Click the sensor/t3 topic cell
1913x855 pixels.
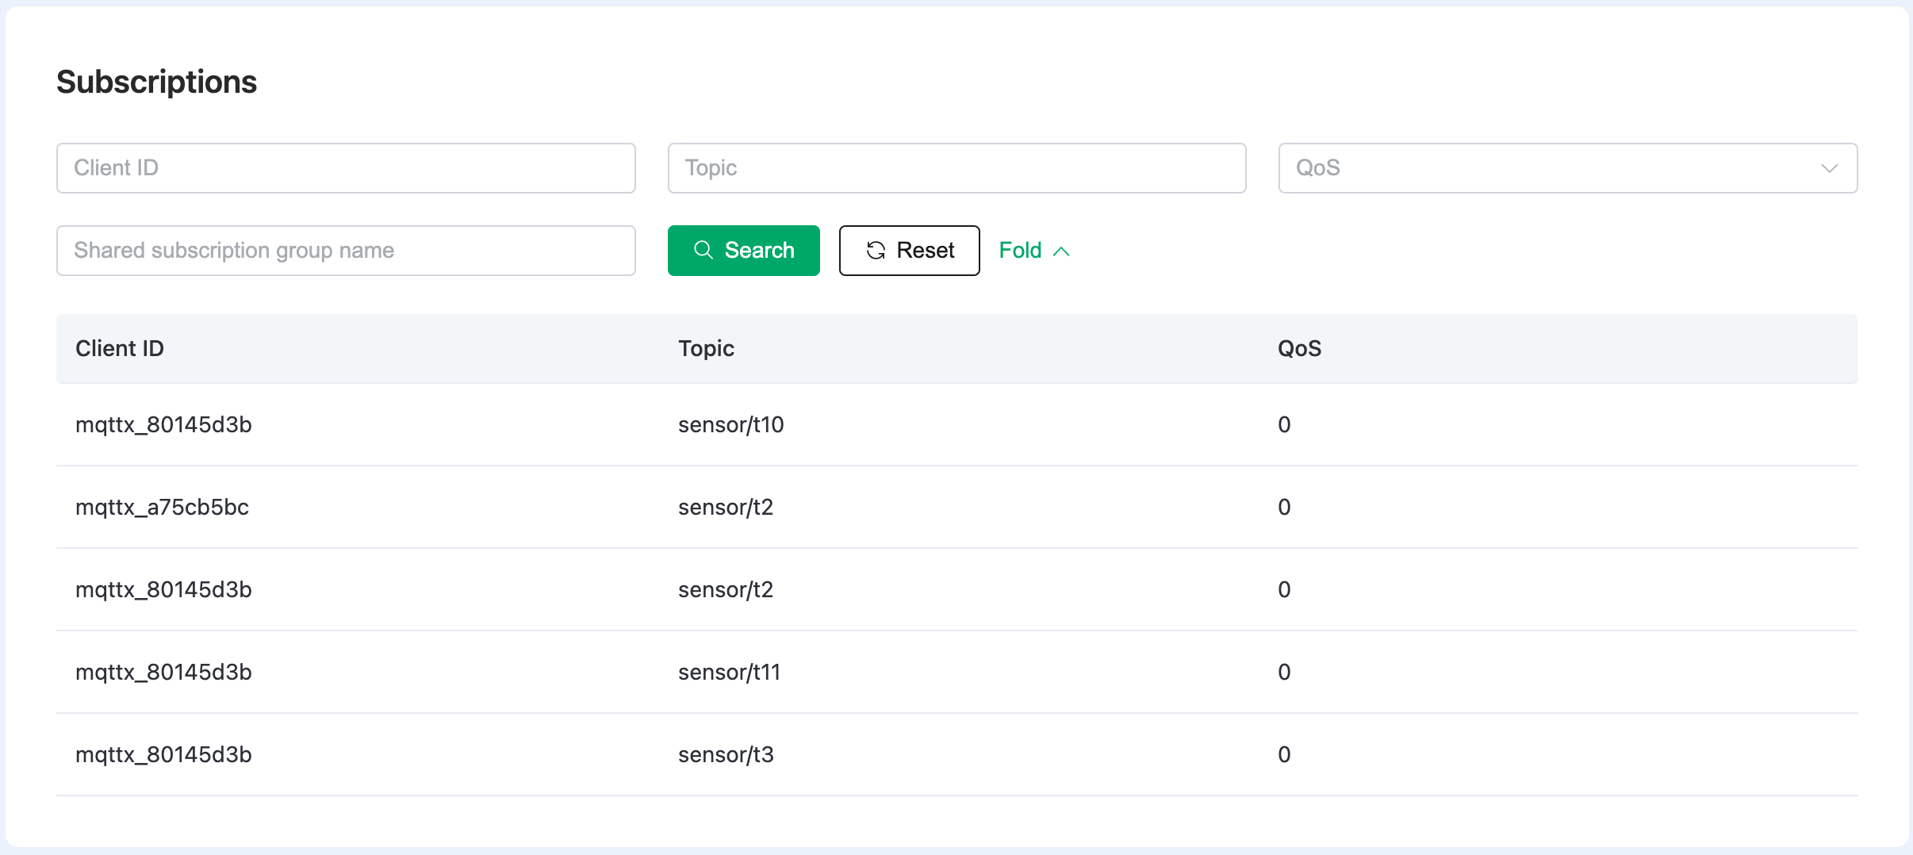[726, 754]
